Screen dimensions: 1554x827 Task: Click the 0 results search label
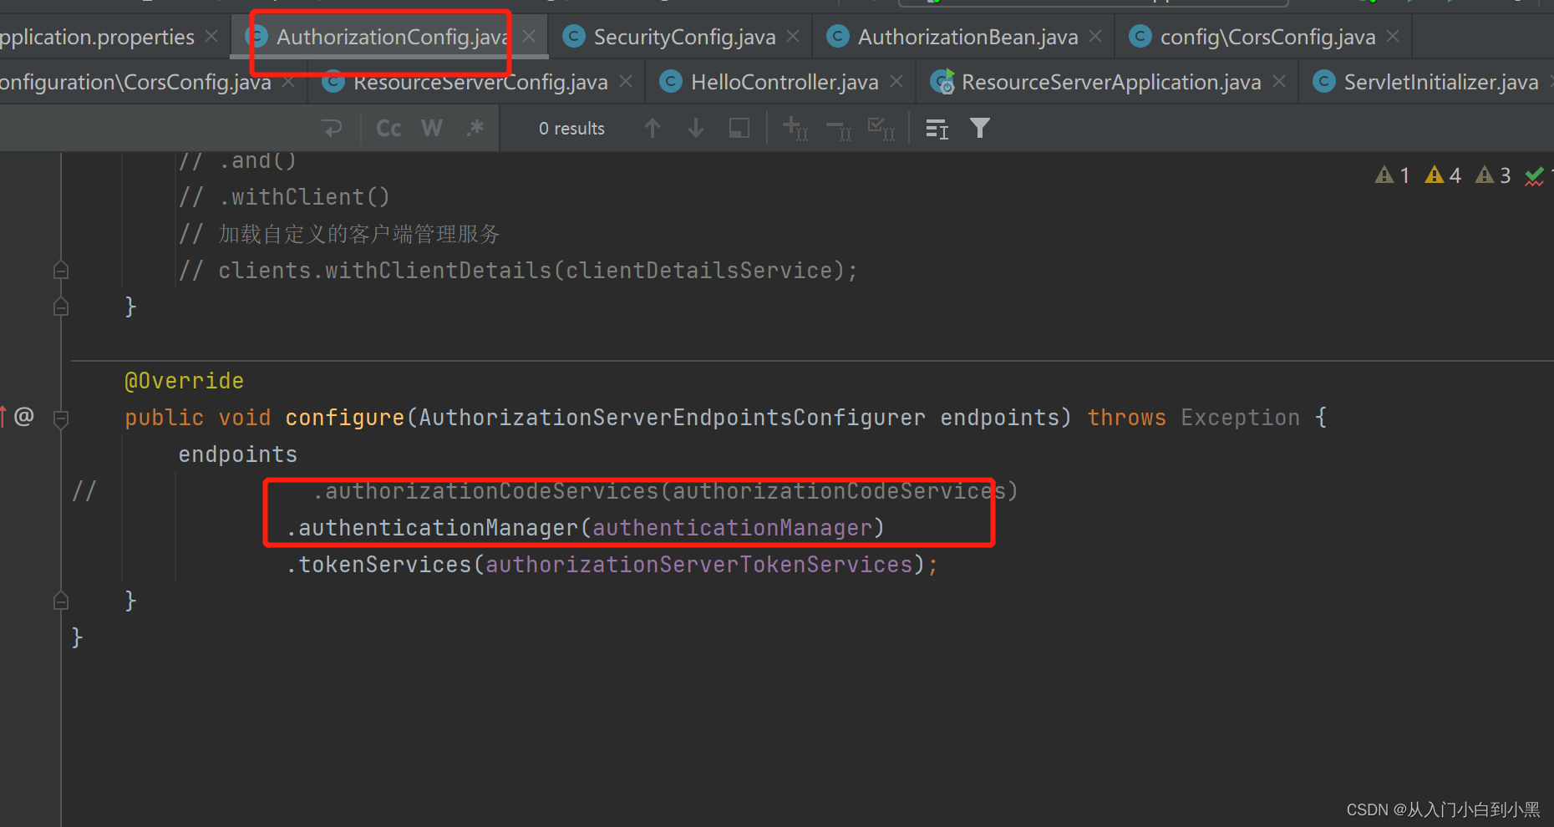point(571,129)
